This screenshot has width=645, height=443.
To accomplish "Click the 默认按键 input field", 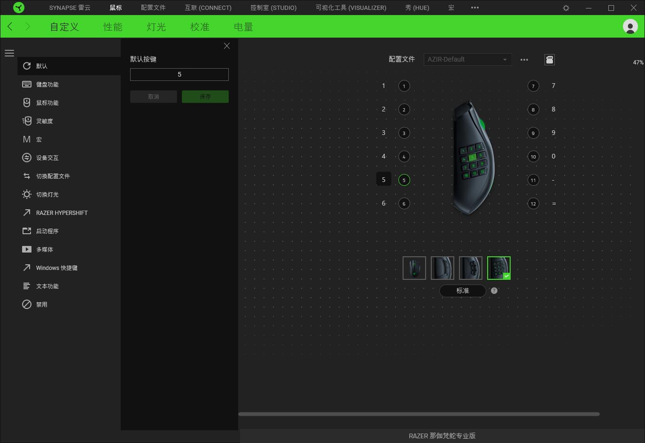I will click(179, 74).
